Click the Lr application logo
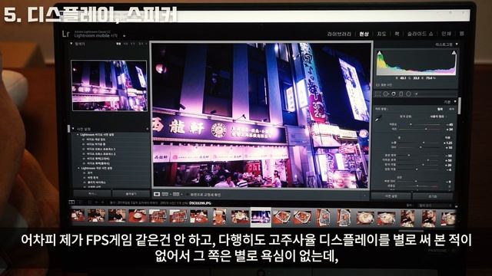The width and height of the screenshot is (492, 276). pos(65,34)
